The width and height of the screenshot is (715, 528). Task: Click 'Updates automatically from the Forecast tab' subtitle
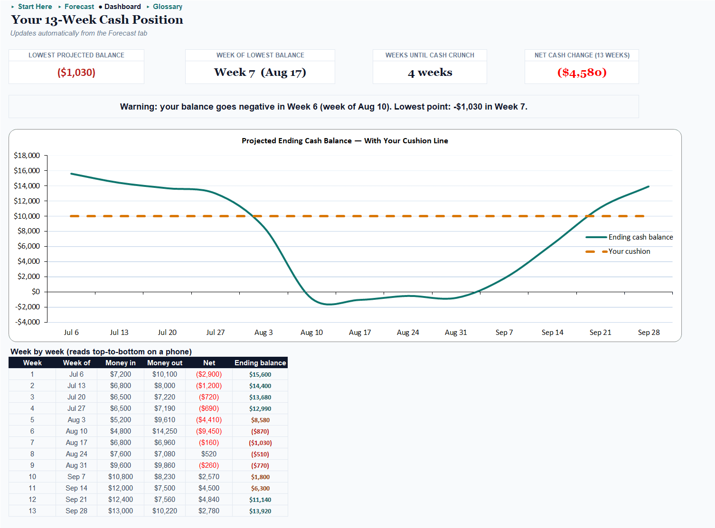79,33
